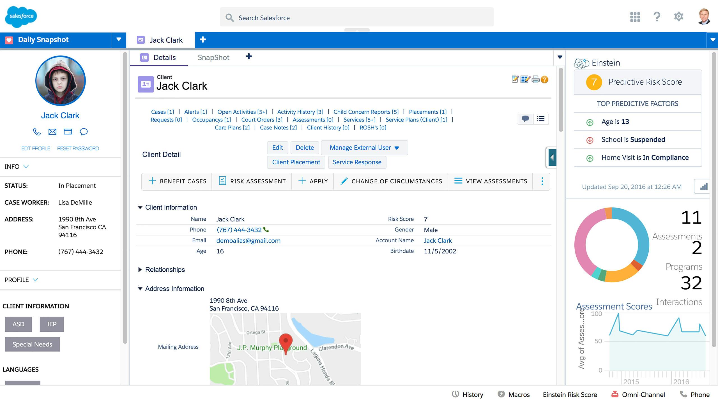Expand the sidebar using the teal arrow handle
The width and height of the screenshot is (718, 402).
552,157
